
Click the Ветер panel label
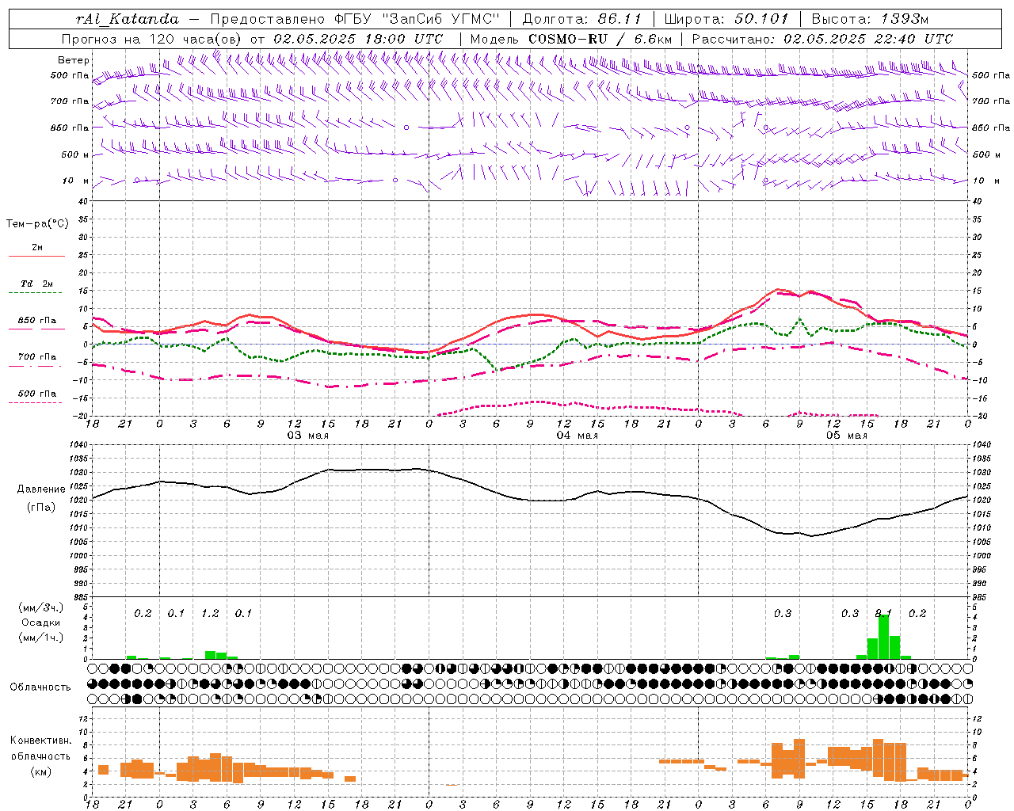coord(74,60)
